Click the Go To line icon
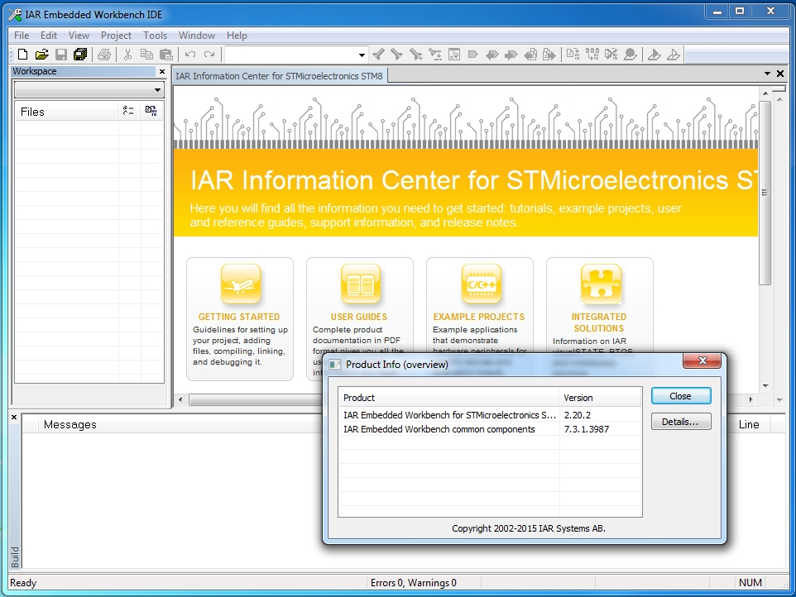 454,55
